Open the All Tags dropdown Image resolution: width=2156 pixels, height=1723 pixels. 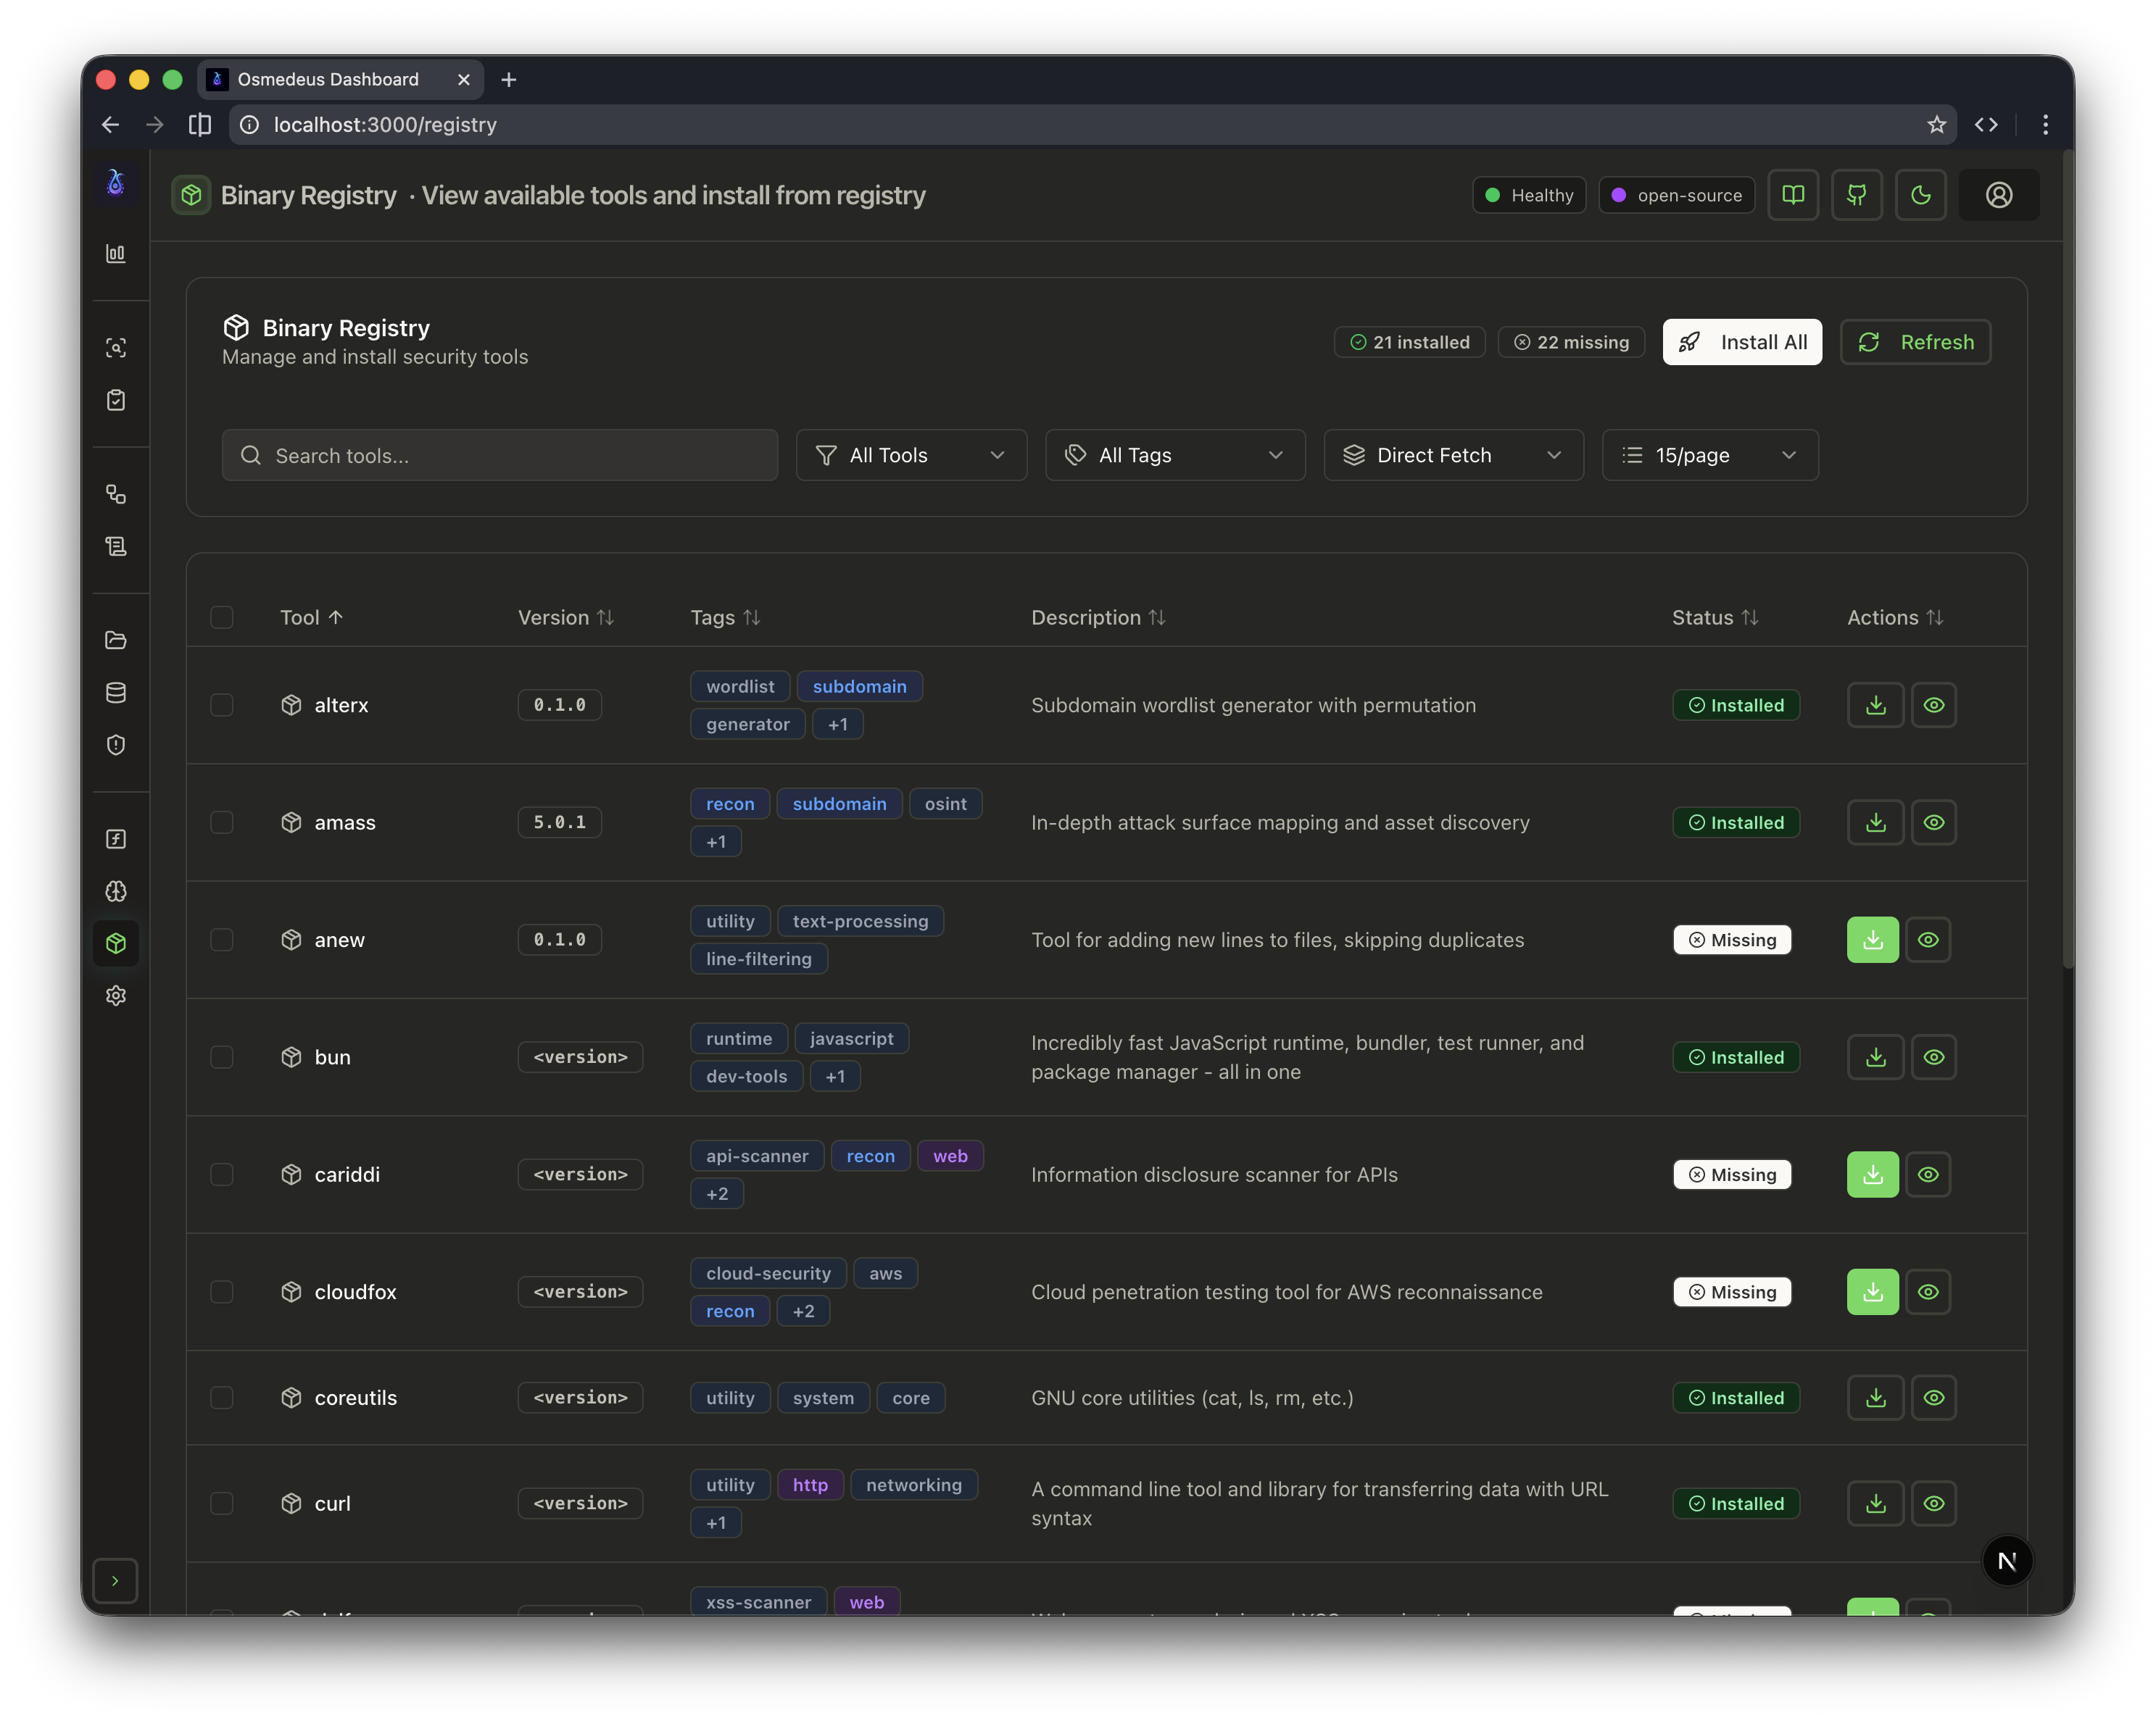click(x=1175, y=455)
